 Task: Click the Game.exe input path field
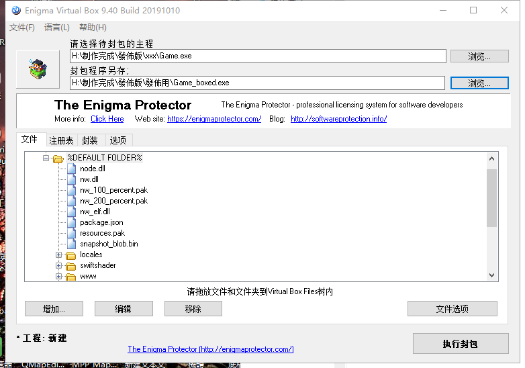click(x=258, y=56)
